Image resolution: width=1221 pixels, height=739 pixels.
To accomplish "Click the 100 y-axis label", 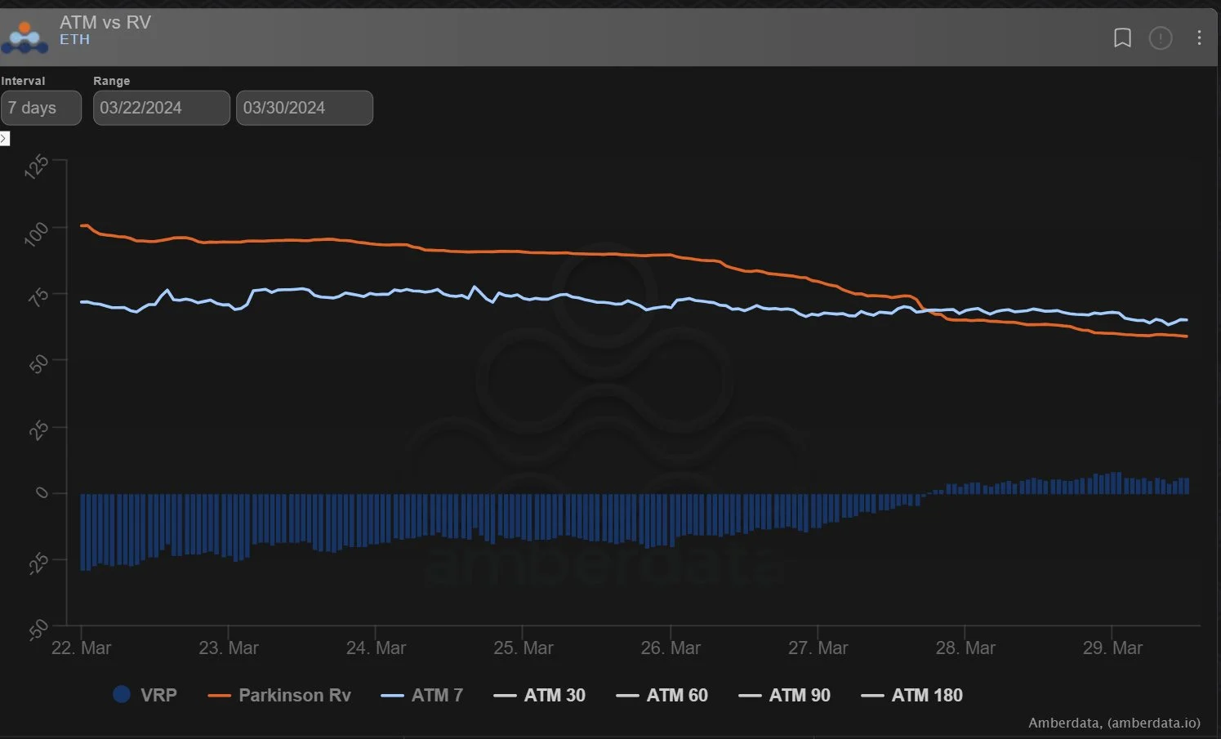I will 37,234.
